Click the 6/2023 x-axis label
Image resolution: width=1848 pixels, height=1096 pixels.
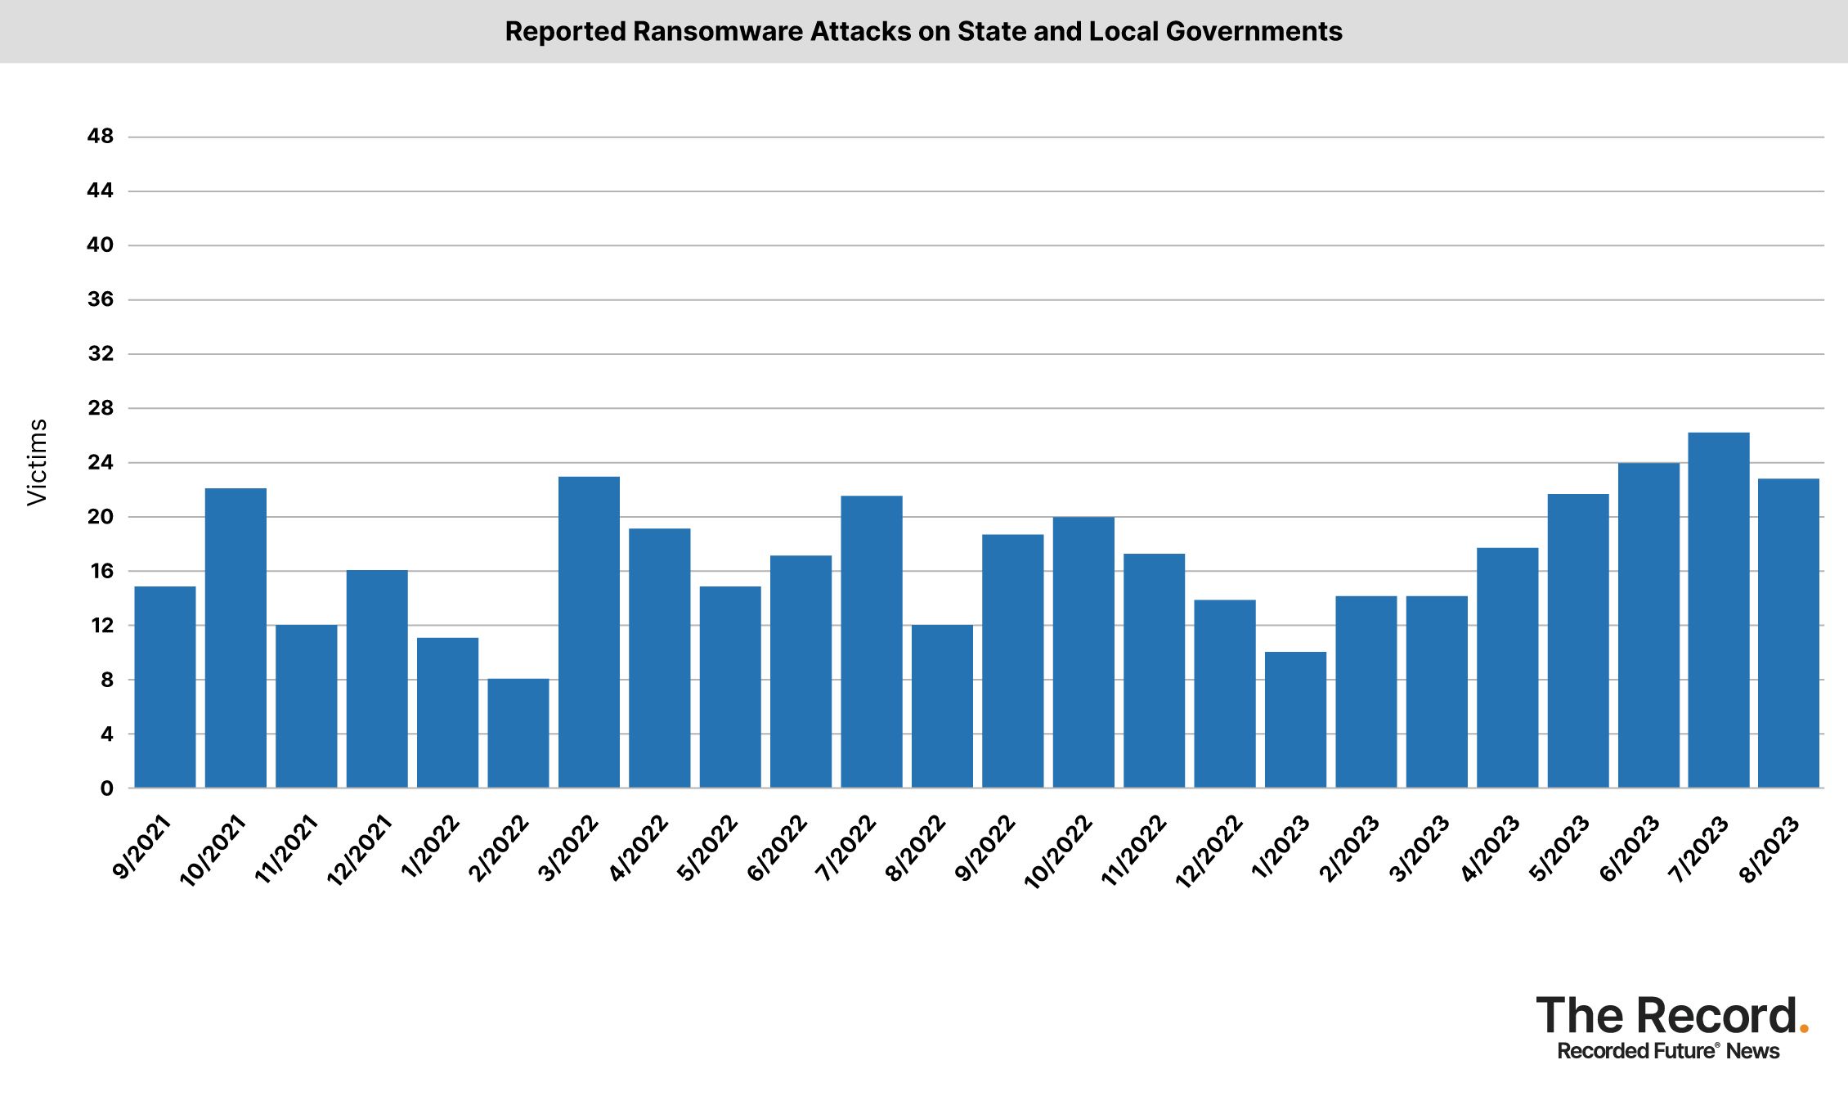(x=1630, y=847)
